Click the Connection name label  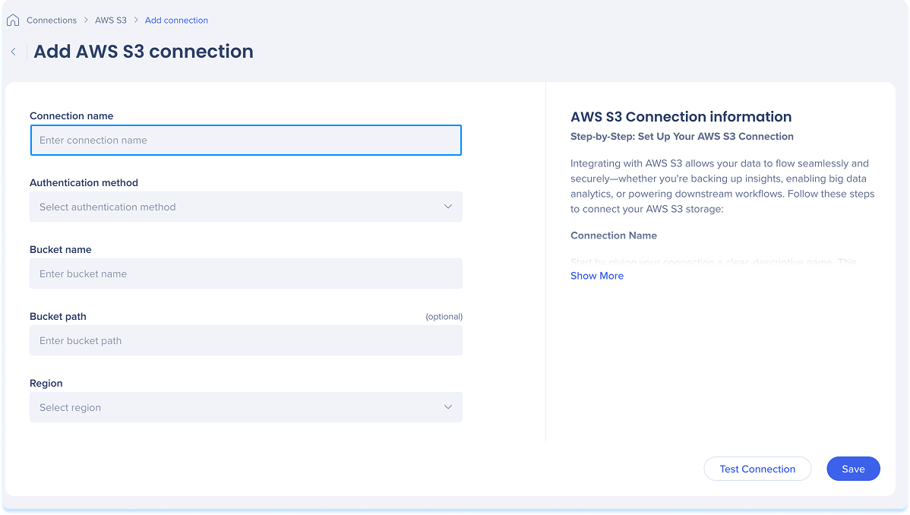point(71,115)
